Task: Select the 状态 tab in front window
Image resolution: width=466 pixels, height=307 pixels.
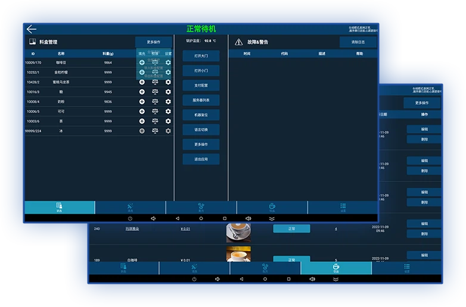Action: tap(60, 207)
